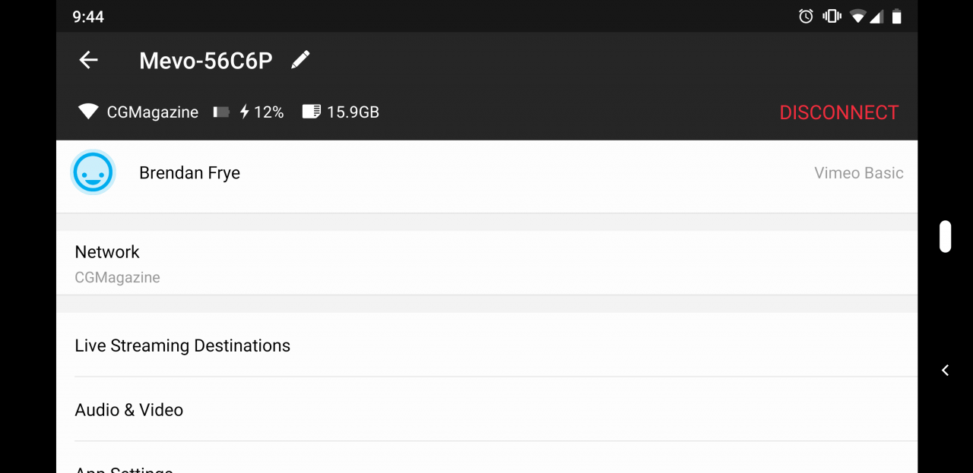Tap the white navigation pill handle

click(945, 236)
